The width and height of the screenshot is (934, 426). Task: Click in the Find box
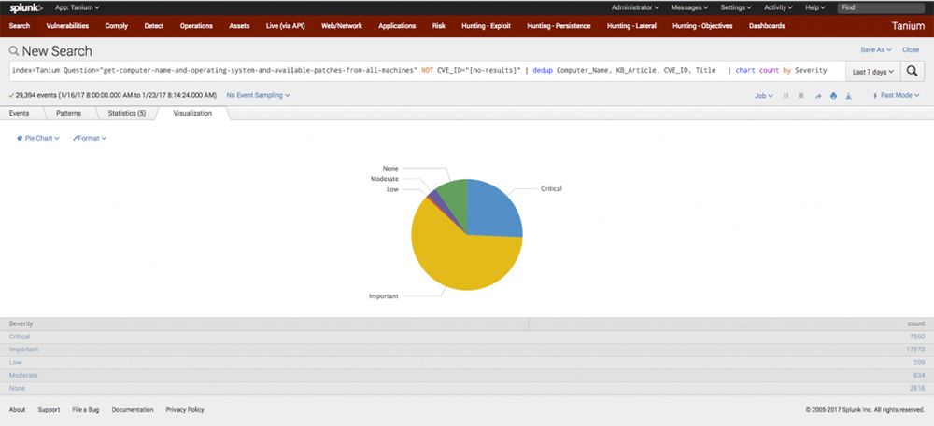(x=881, y=7)
